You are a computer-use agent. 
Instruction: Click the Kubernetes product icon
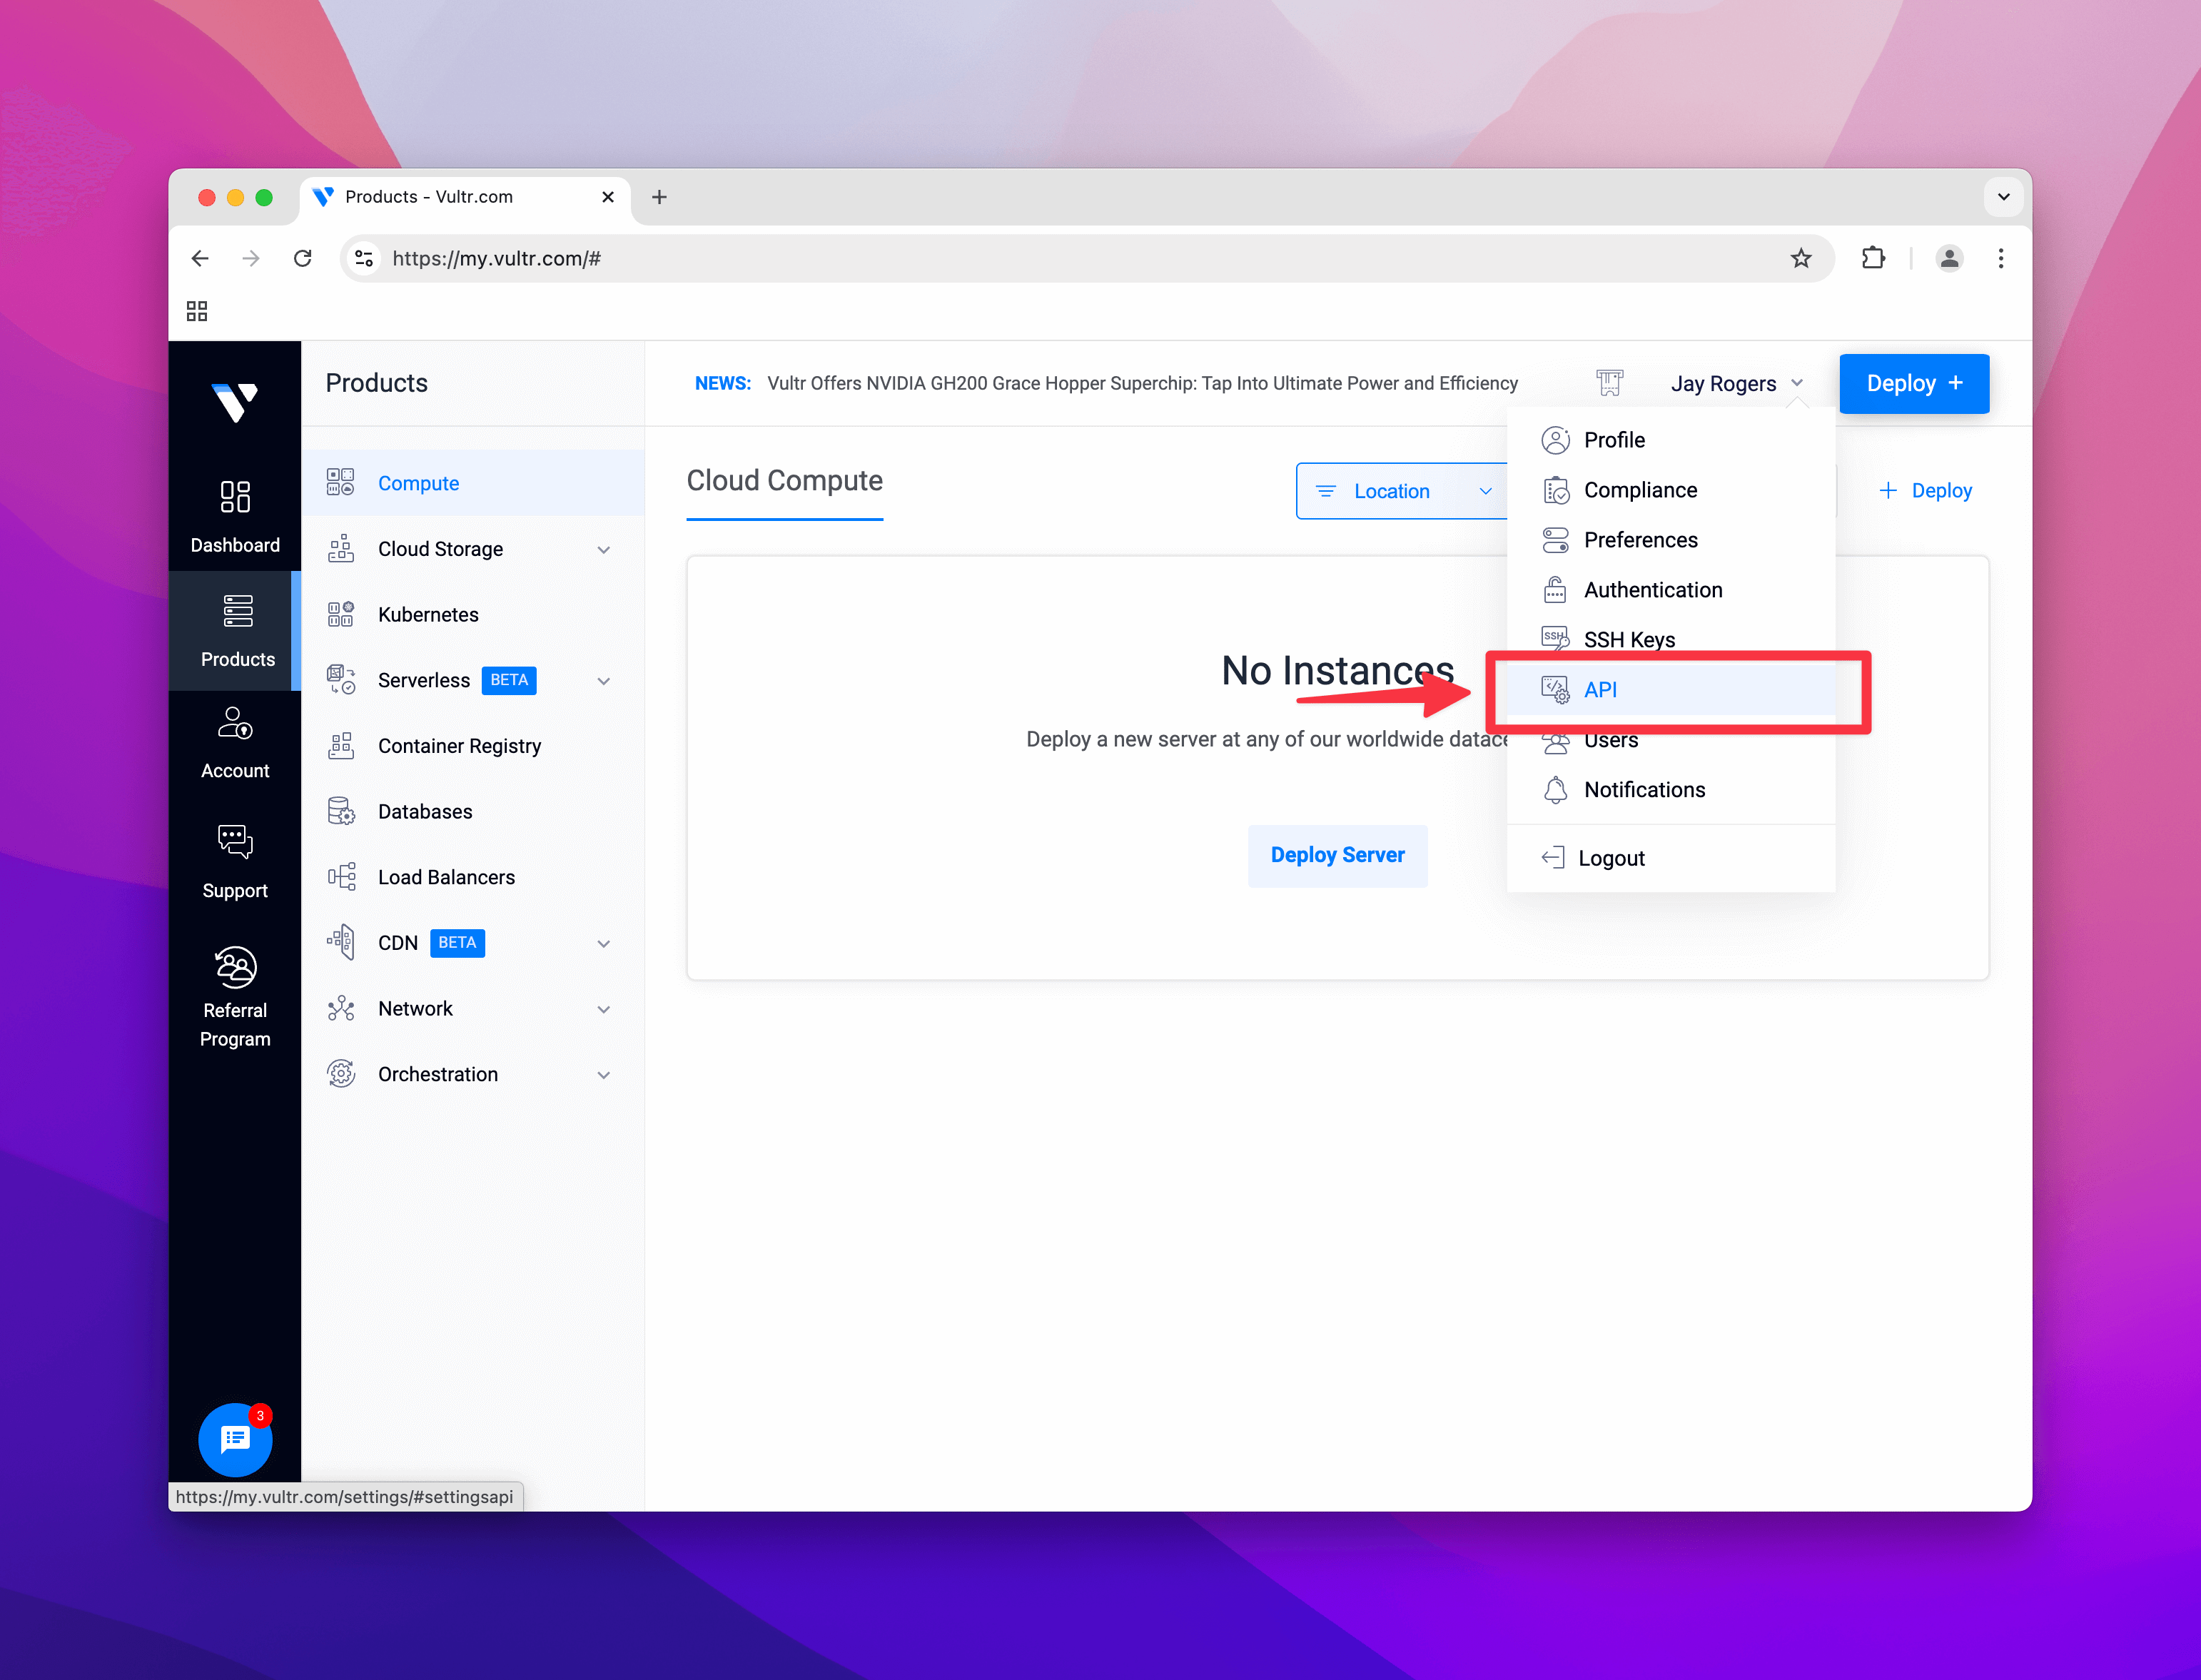[x=341, y=614]
